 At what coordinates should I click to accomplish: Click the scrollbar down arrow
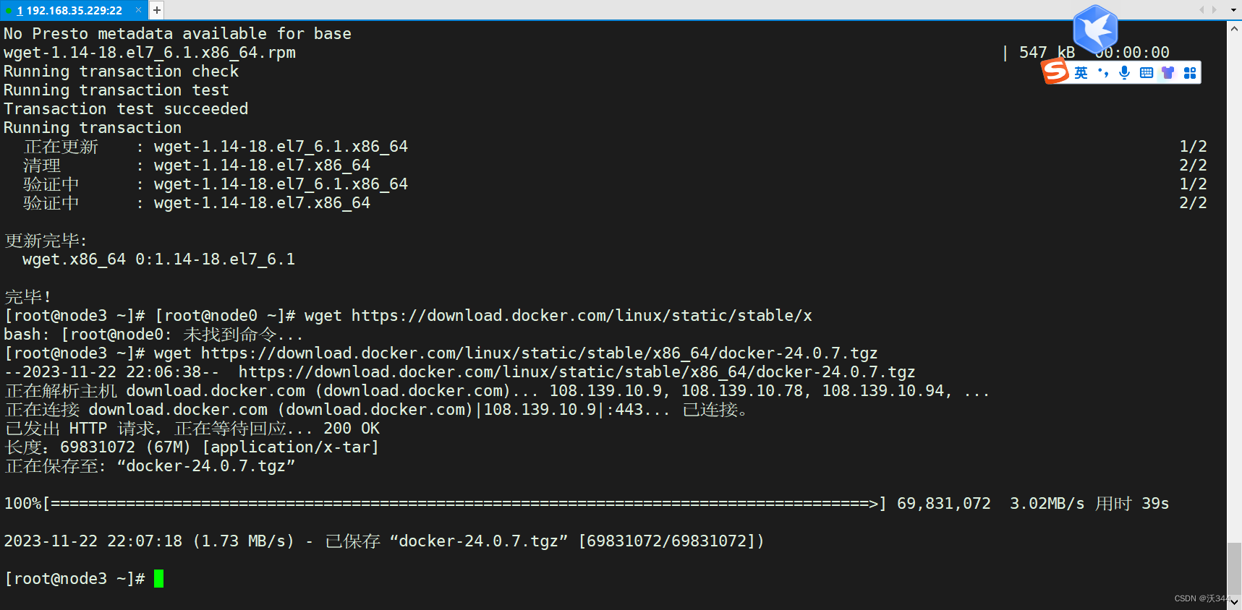(1235, 602)
